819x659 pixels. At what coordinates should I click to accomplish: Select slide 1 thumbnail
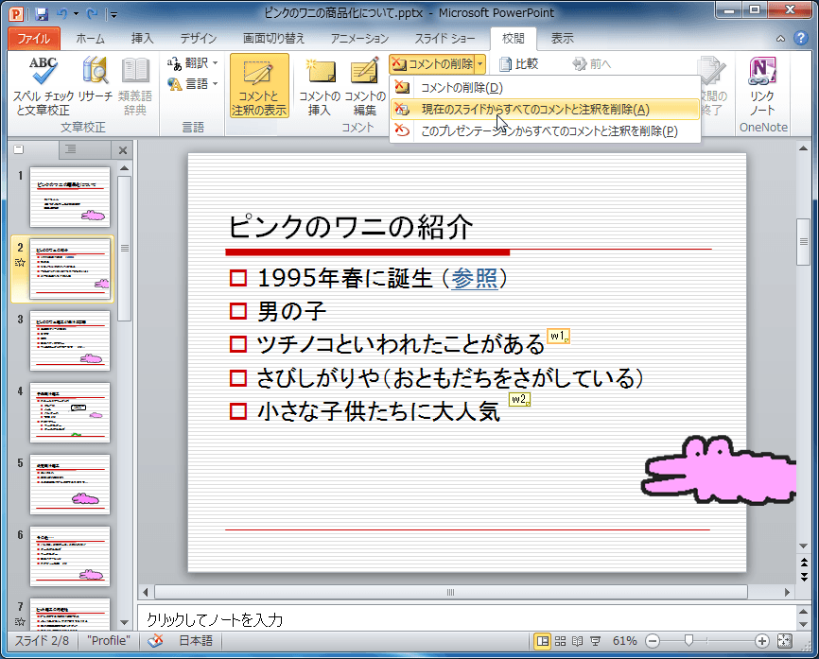tap(70, 197)
